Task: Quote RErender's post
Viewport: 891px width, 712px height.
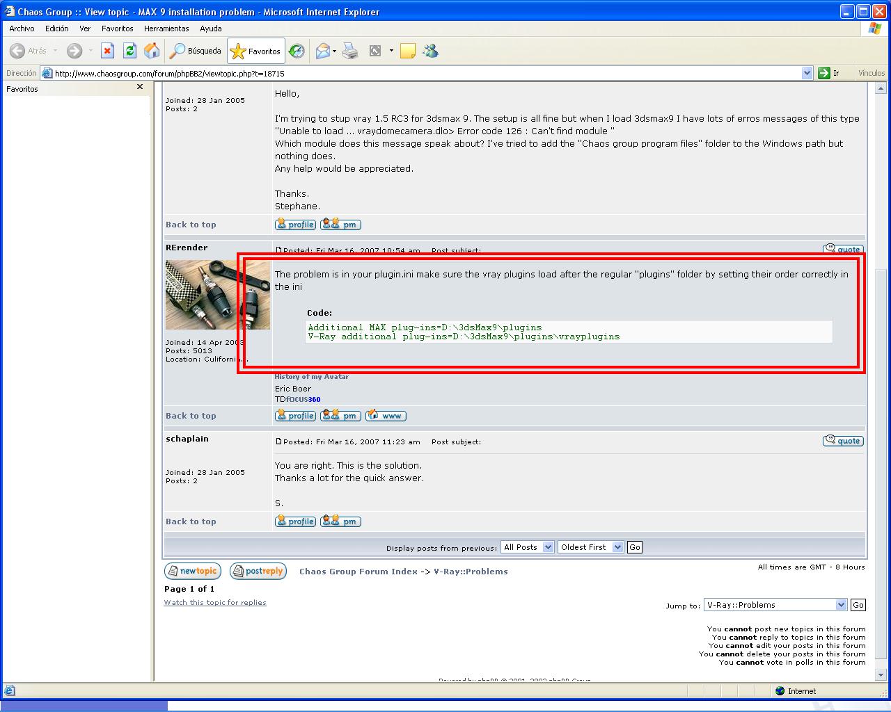Action: [843, 249]
